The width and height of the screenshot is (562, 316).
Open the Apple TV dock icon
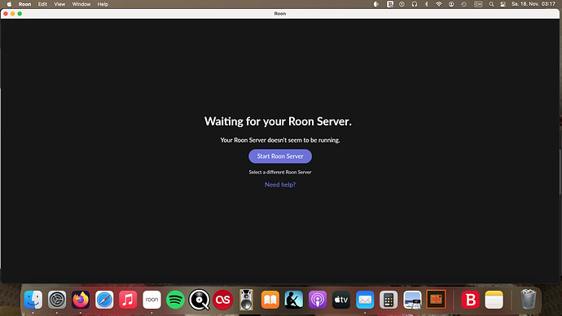[341, 300]
